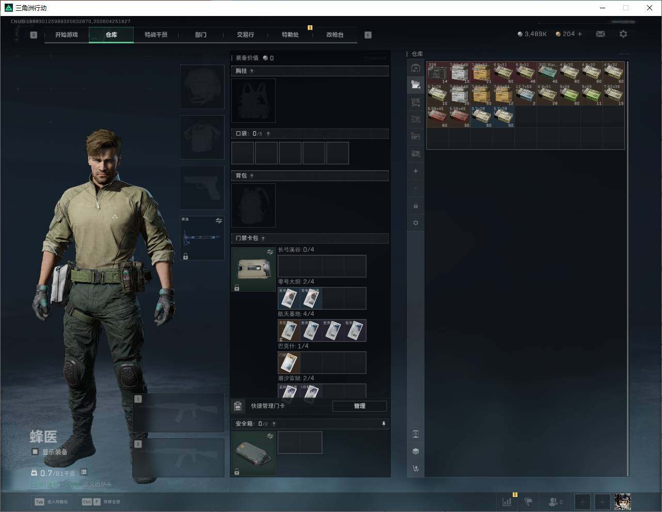Image resolution: width=662 pixels, height=512 pixels.
Task: Click the warehouse vertical scrollbar
Action: click(627, 268)
